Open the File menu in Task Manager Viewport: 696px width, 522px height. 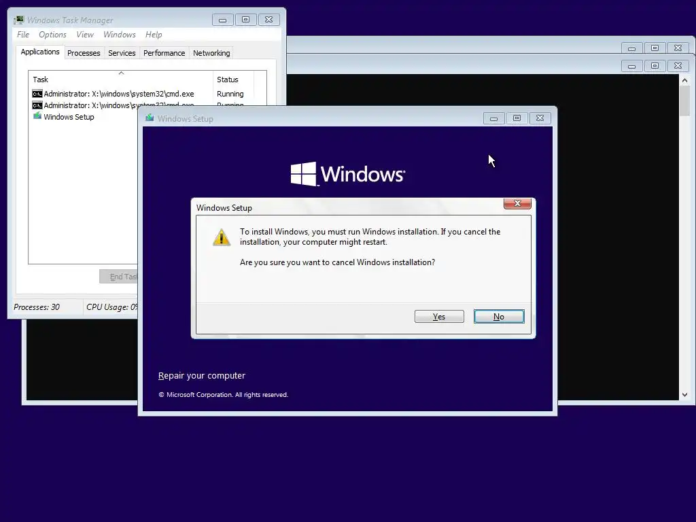(23, 35)
